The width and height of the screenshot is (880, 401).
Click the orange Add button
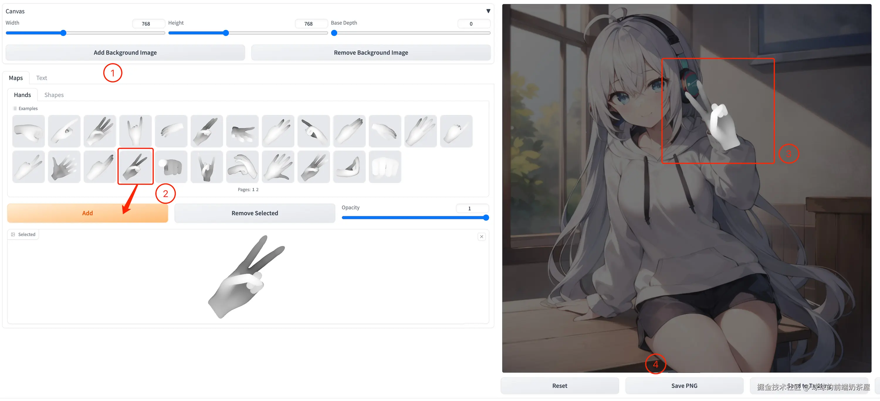[87, 214]
